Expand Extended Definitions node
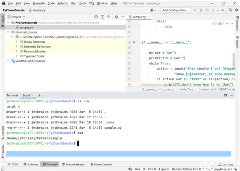 (x=16, y=46)
